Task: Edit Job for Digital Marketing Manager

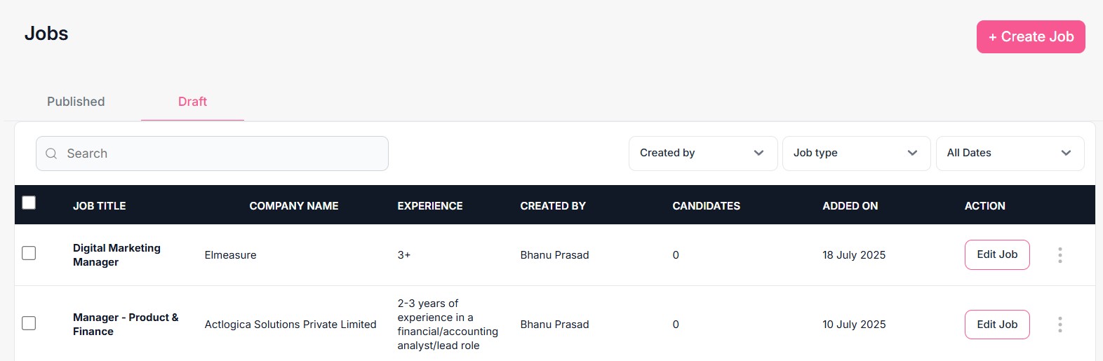Action: point(996,254)
